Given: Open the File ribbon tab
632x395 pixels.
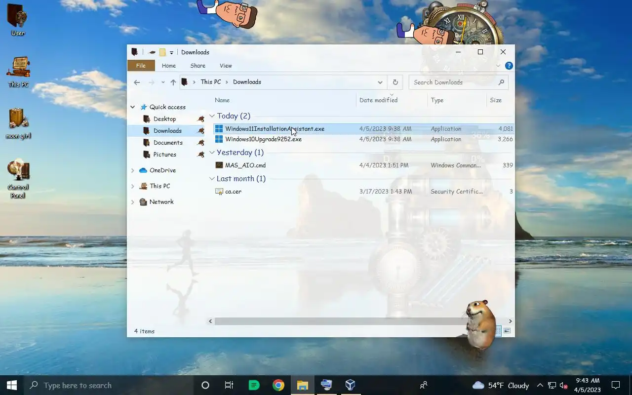Looking at the screenshot, I should (141, 66).
